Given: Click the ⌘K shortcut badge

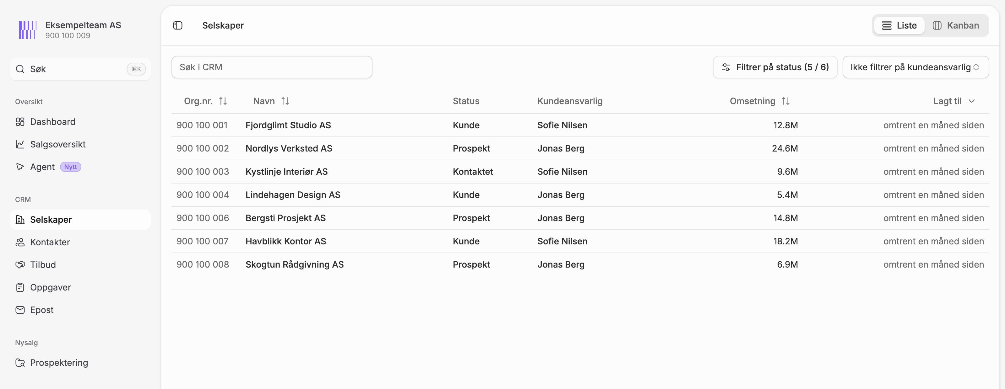Looking at the screenshot, I should [x=136, y=69].
